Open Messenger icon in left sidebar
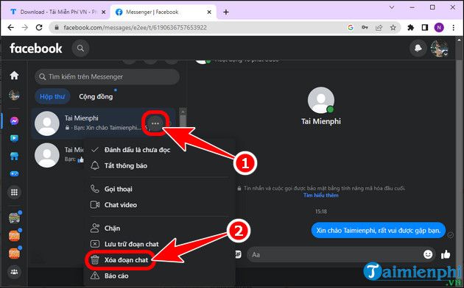Image resolution: width=464 pixels, height=288 pixels. coord(14,121)
